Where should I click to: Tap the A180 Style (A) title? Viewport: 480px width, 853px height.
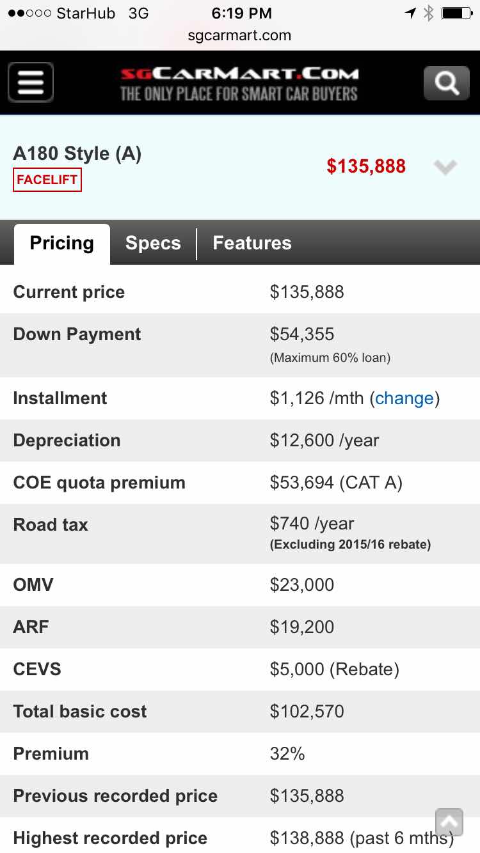pyautogui.click(x=77, y=153)
